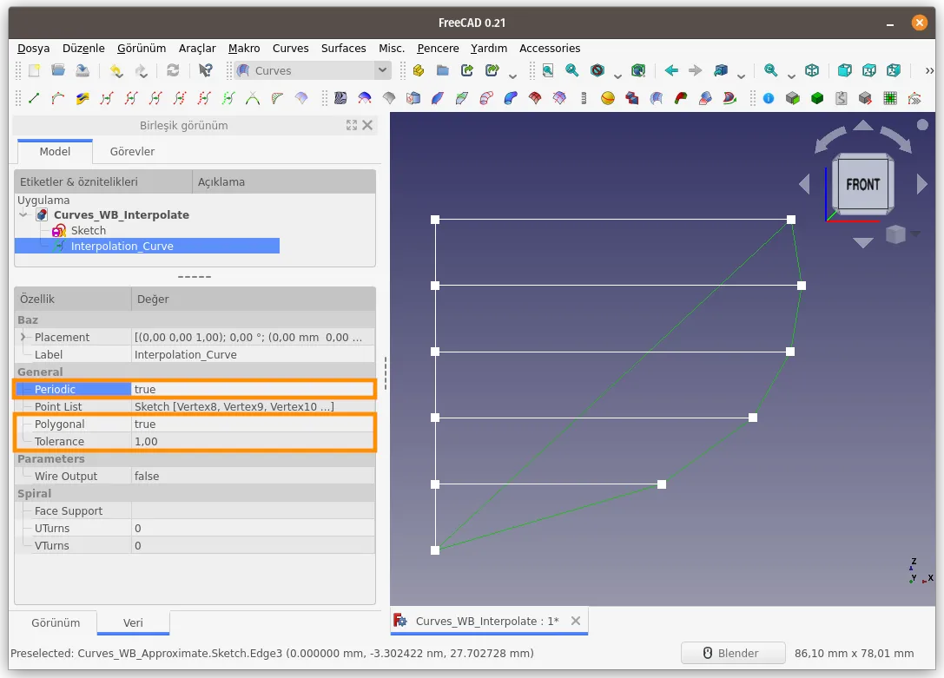The image size is (944, 678).
Task: Switch to the Görevler tab
Action: [x=132, y=152]
